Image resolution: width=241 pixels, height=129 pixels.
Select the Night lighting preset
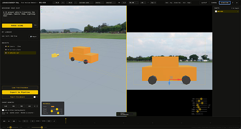coord(189,3)
